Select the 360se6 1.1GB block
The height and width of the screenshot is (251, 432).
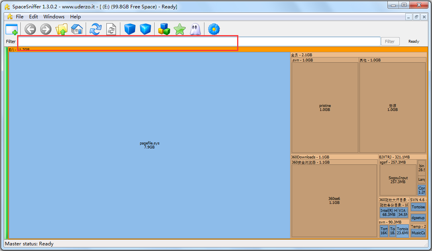(334, 201)
